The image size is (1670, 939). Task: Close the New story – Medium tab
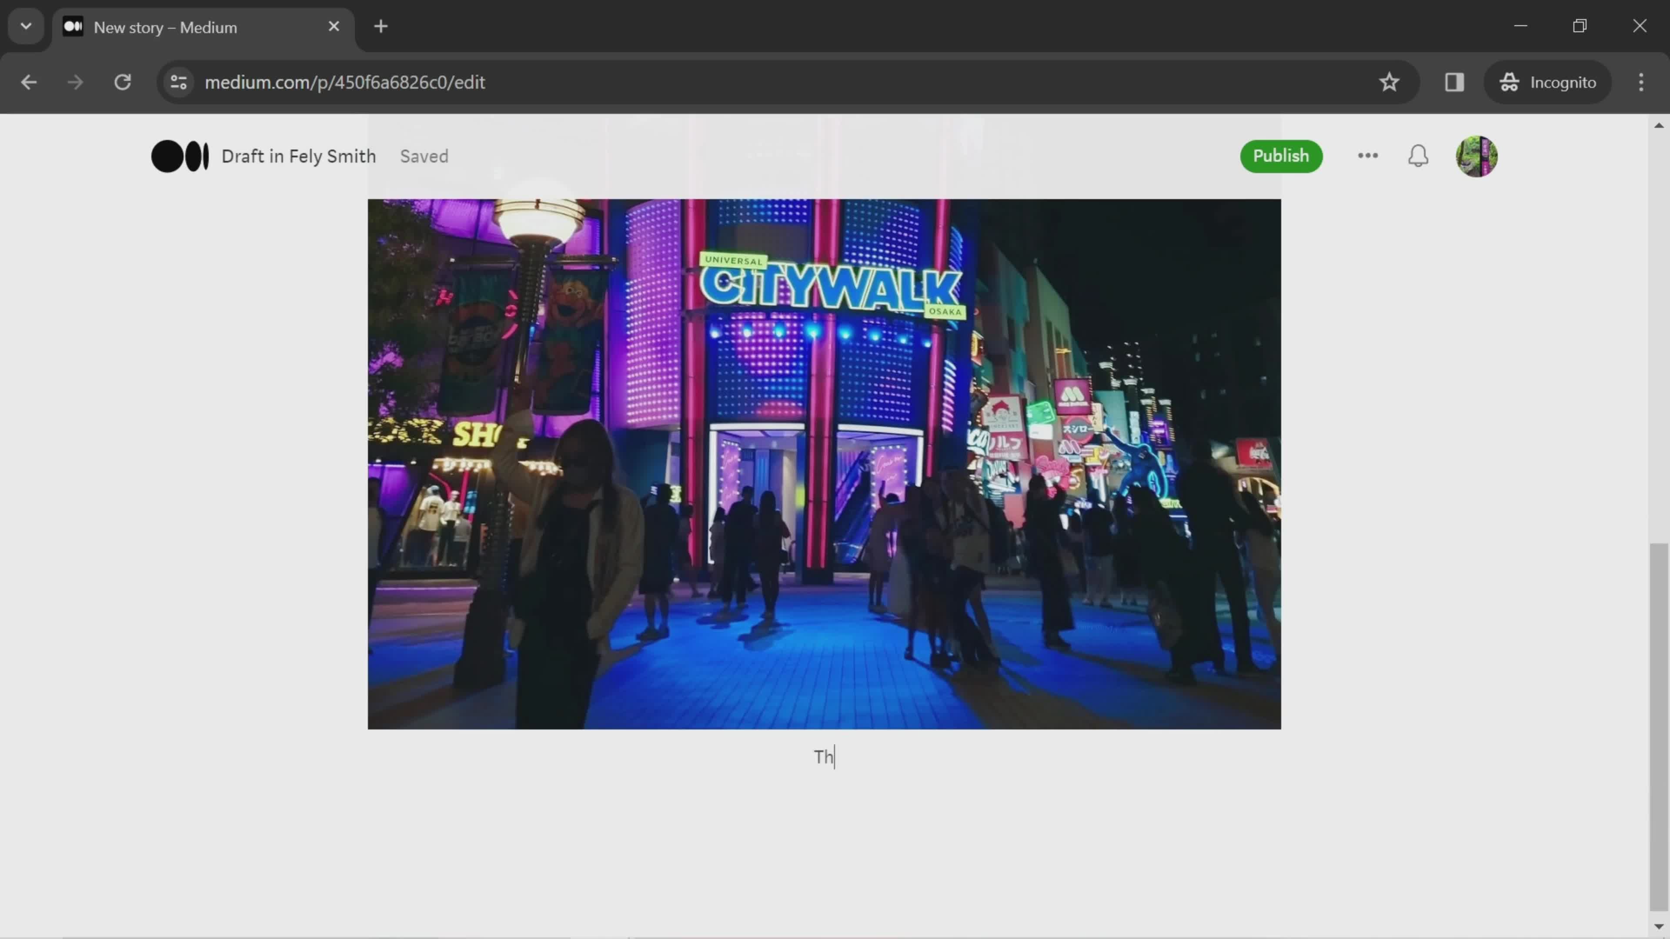point(334,27)
